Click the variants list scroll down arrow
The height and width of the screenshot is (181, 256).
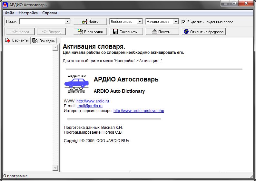coord(55,167)
